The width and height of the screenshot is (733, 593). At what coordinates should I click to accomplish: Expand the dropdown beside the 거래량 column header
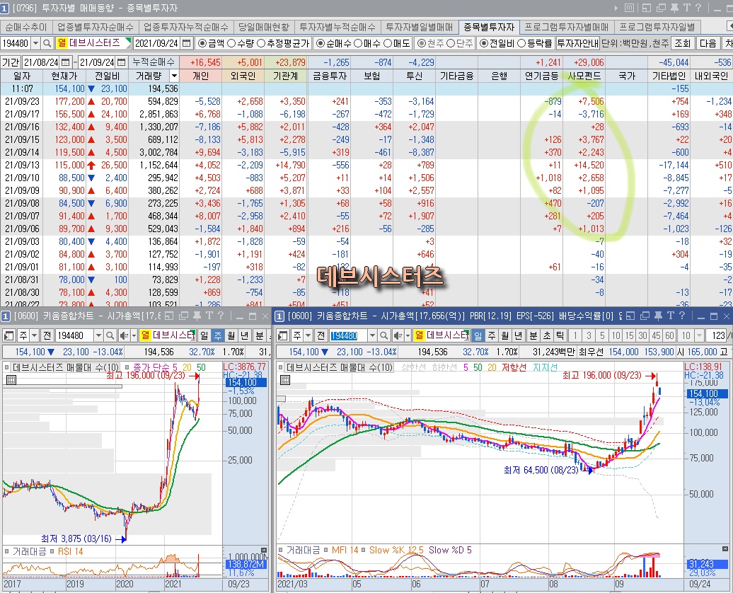[x=174, y=76]
